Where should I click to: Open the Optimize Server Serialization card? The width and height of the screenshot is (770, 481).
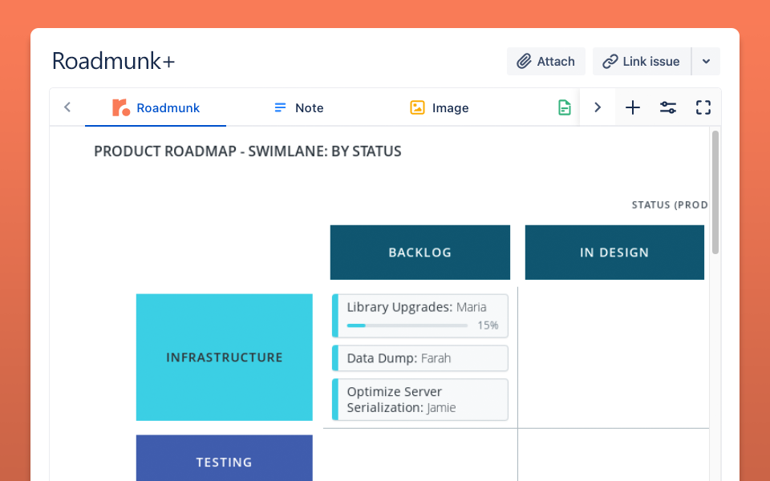tap(419, 399)
